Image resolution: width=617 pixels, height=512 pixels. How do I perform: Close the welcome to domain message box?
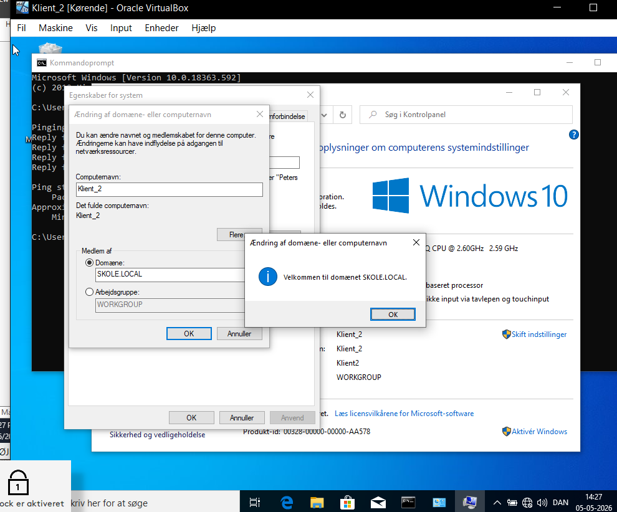point(416,243)
